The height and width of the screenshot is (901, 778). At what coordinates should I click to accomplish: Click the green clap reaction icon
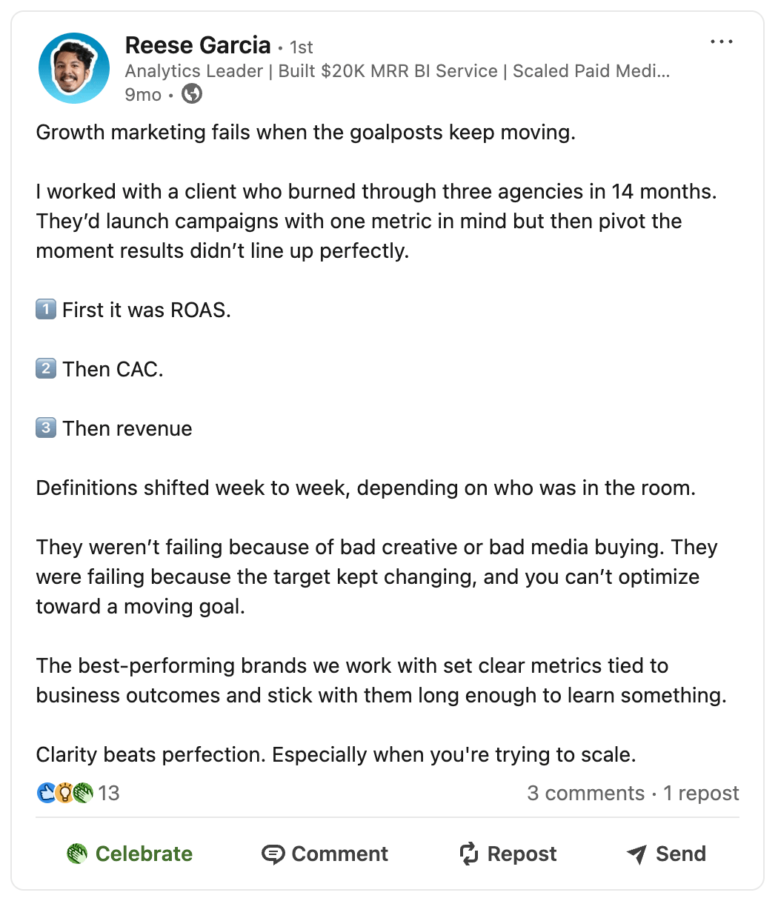(82, 793)
